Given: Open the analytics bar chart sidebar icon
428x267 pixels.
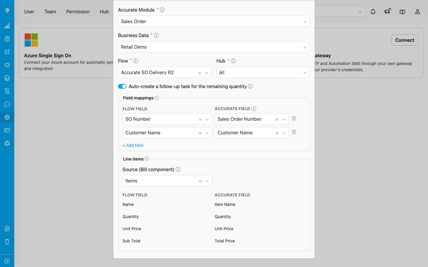Looking at the screenshot, I should coord(7,26).
